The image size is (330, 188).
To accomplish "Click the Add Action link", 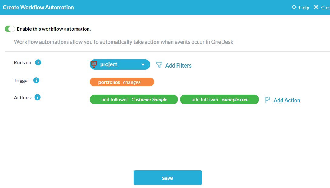I will pos(287,100).
